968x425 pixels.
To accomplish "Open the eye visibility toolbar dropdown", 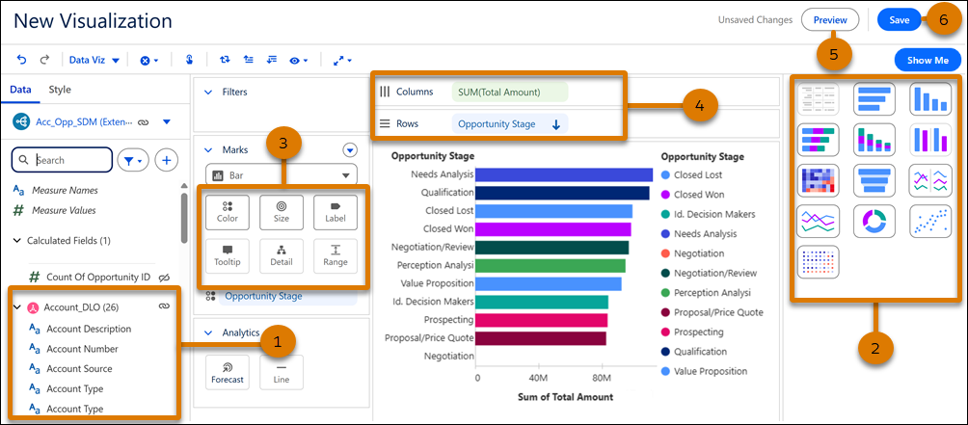I will pyautogui.click(x=298, y=61).
